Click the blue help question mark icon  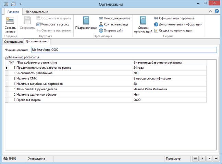point(217,11)
